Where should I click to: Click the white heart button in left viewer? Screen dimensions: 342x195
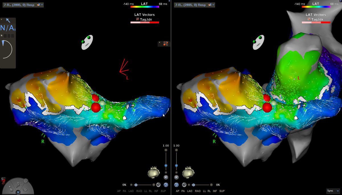point(166,177)
